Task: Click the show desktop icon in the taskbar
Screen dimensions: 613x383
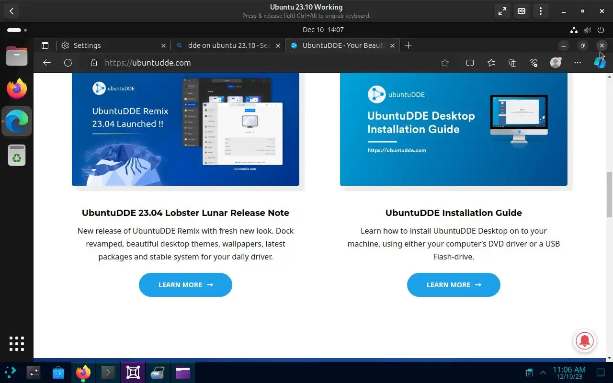Action: 601,372
